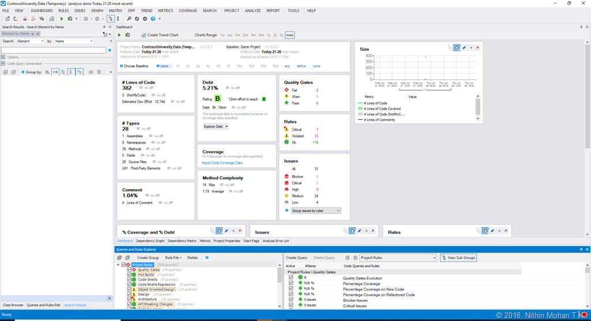Uncheck the Percentage Coverage query active checkbox
This screenshot has height=321, width=591.
[x=291, y=283]
